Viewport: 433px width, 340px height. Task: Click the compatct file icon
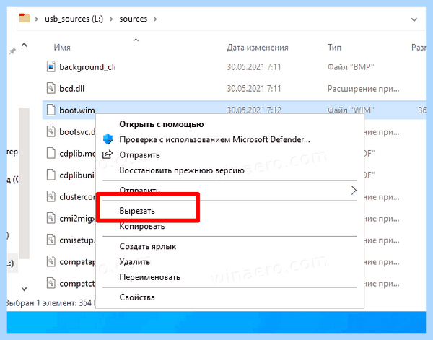51,283
